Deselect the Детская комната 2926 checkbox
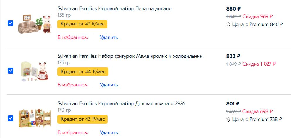Image resolution: width=291 pixels, height=138 pixels. [11, 118]
